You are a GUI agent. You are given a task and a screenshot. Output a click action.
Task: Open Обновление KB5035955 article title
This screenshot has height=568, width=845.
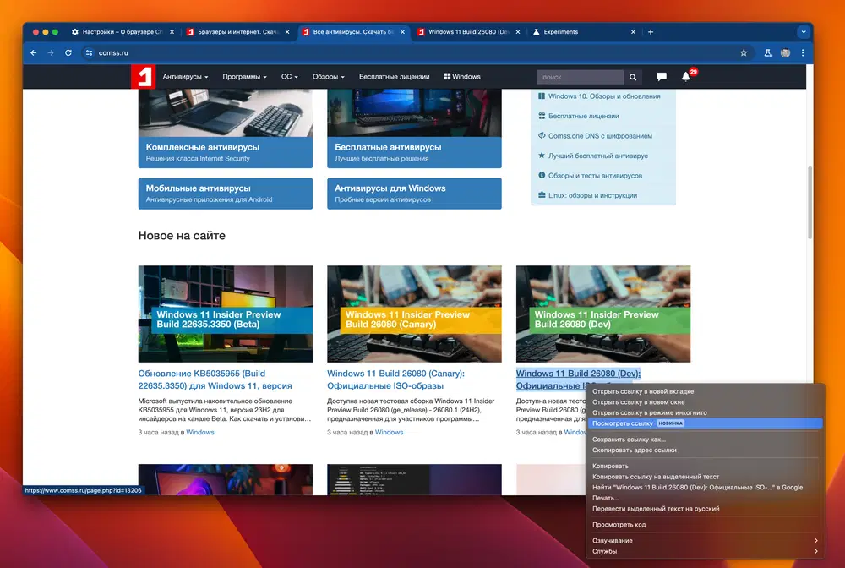coord(215,380)
